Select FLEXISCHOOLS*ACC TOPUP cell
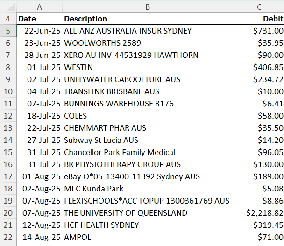This screenshot has width=284, height=246. (x=148, y=201)
